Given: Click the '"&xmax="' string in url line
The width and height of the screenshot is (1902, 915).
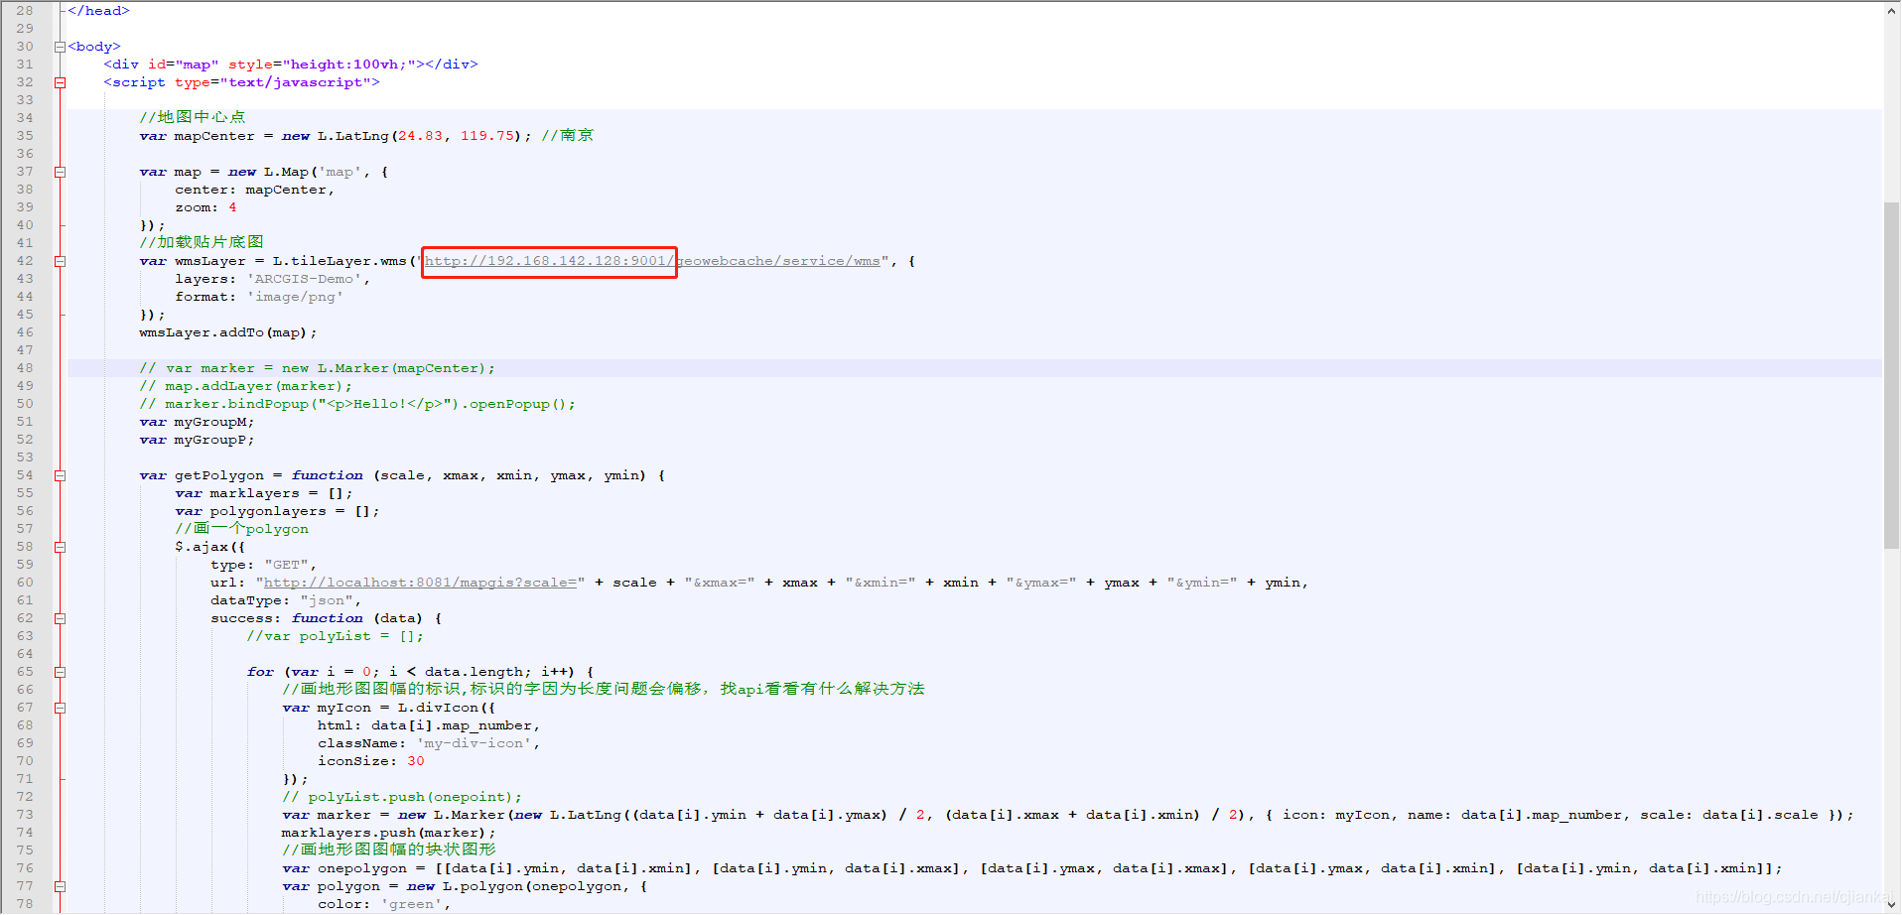Looking at the screenshot, I should pyautogui.click(x=720, y=583).
